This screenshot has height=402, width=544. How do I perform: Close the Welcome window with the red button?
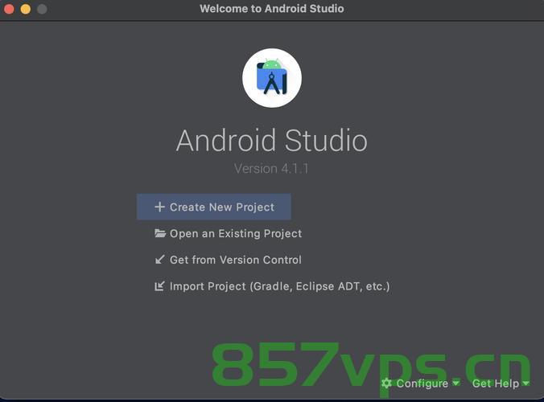pyautogui.click(x=9, y=9)
